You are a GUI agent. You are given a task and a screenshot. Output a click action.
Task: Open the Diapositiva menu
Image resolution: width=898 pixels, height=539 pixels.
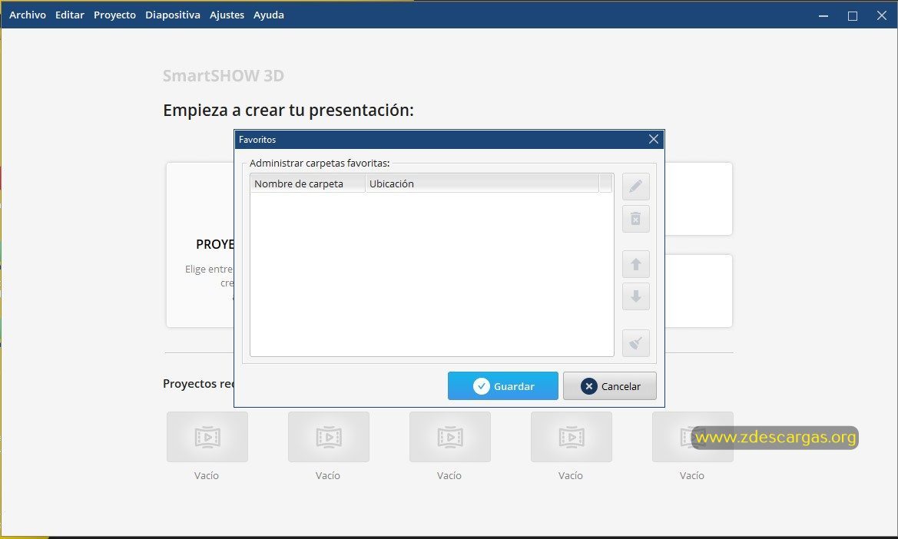tap(172, 15)
